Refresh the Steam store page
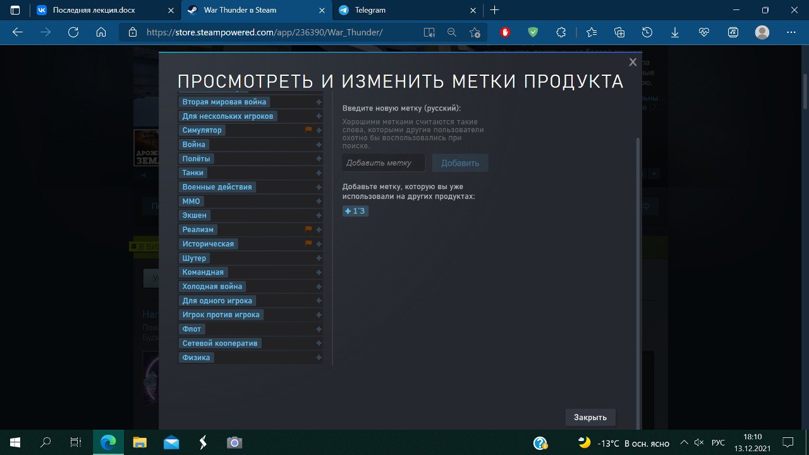Image resolution: width=809 pixels, height=455 pixels. point(73,32)
